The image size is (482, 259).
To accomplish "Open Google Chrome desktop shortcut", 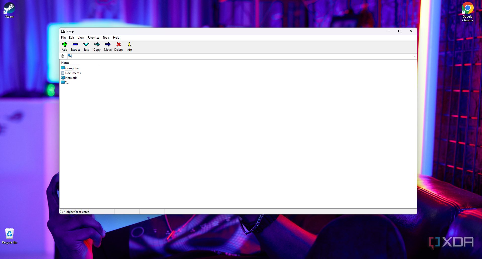I will (x=467, y=12).
